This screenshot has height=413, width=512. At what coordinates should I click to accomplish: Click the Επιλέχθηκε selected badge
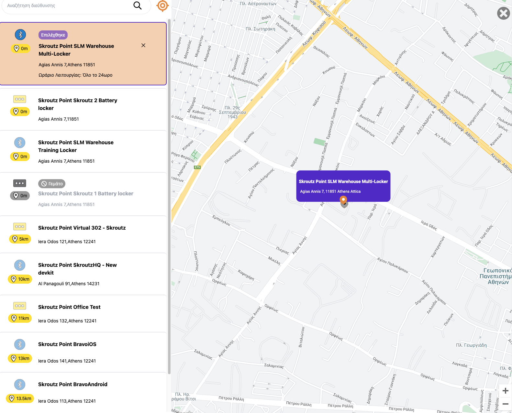coord(53,35)
